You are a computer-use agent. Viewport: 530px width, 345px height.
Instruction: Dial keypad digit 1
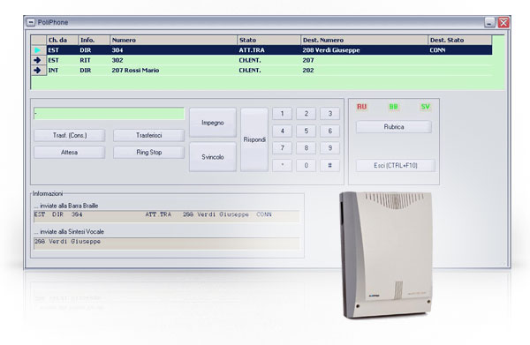283,114
